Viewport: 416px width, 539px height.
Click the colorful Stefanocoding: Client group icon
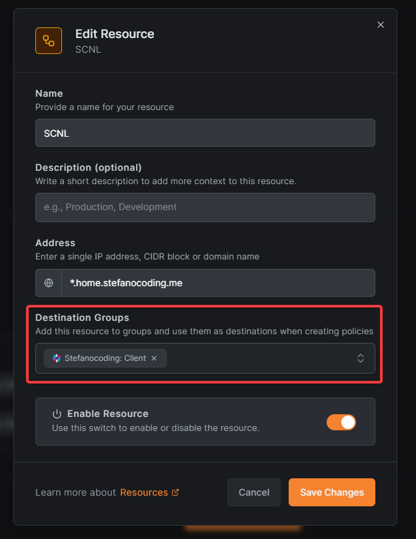click(57, 358)
